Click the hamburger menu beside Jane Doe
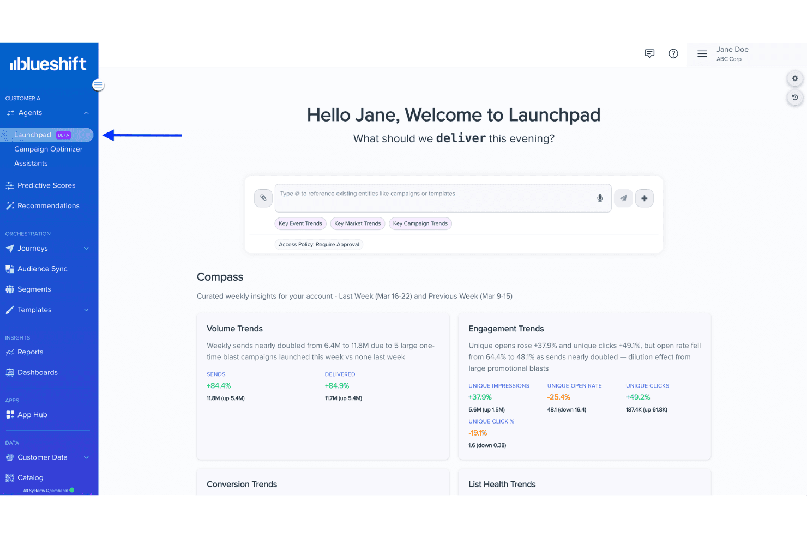807x538 pixels. [702, 53]
